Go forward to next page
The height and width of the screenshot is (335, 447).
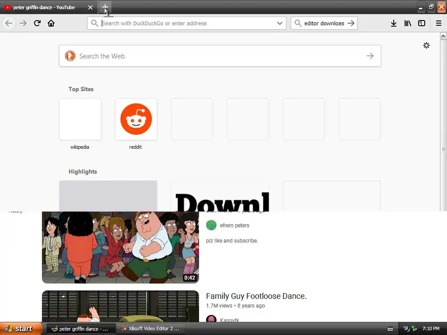click(23, 23)
